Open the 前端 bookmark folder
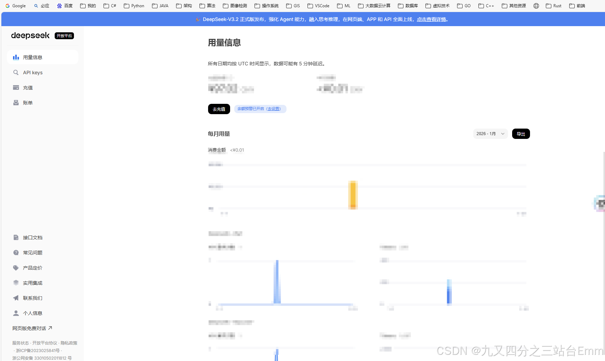605x361 pixels. (x=577, y=6)
